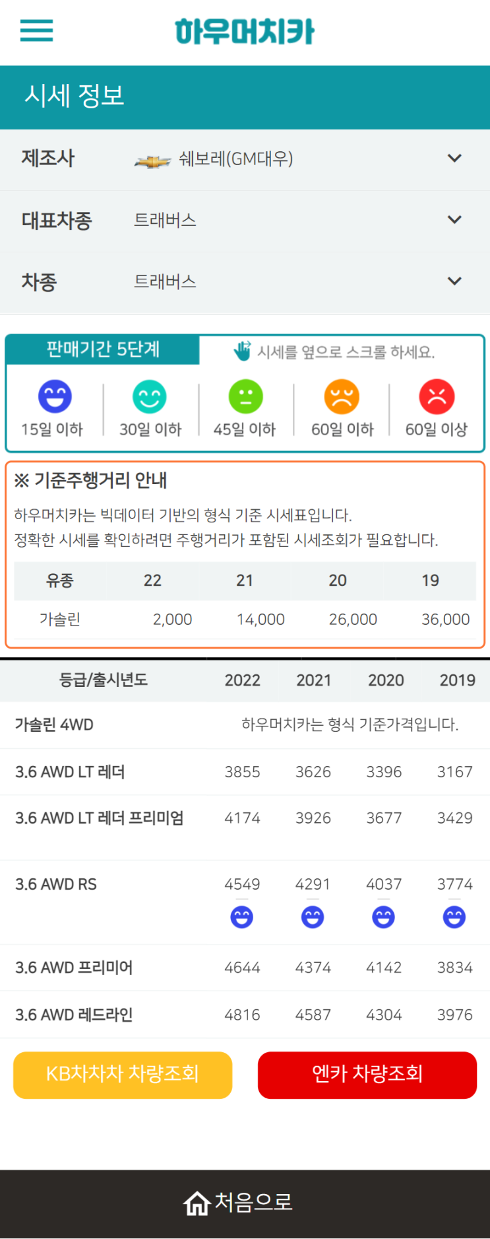Screen dimensions: 490x1239
Task: Click the smiley under 3.6 AWD RS 2019 price
Action: (454, 917)
